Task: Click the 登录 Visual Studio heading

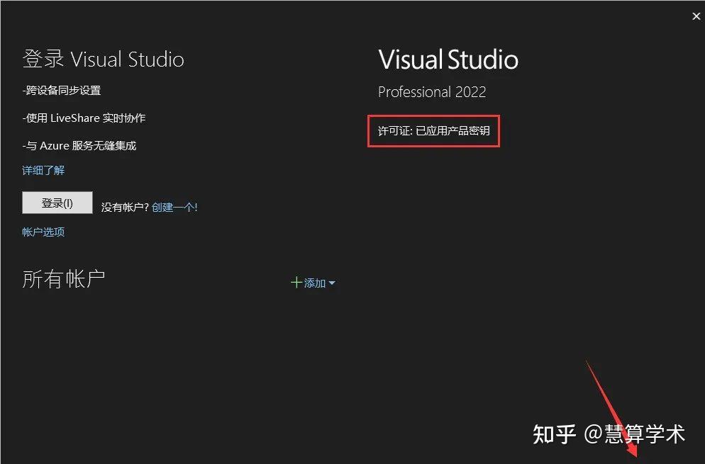Action: [102, 60]
